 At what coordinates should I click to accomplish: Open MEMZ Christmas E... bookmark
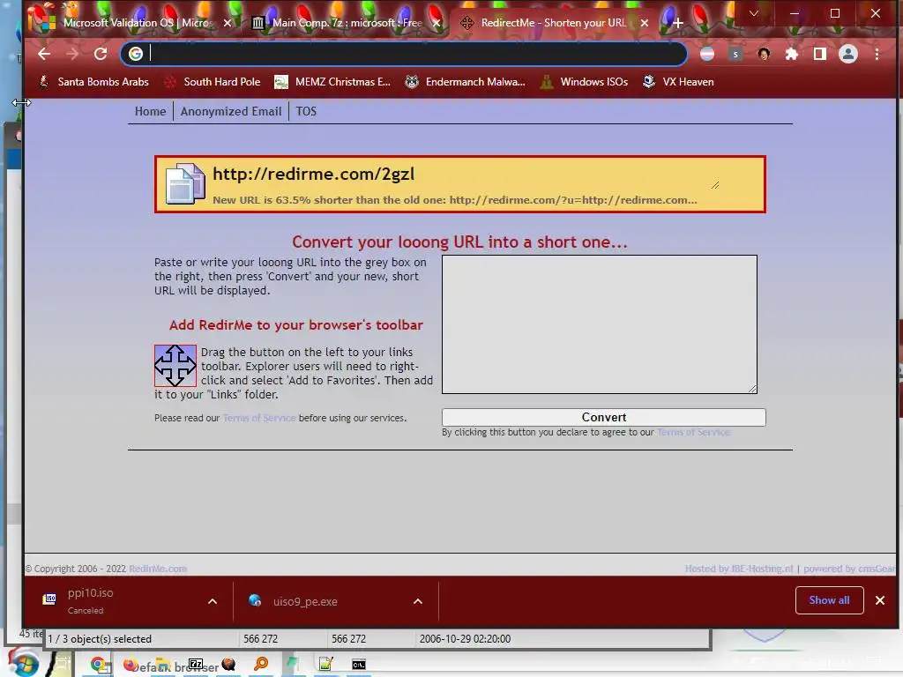[x=332, y=82]
